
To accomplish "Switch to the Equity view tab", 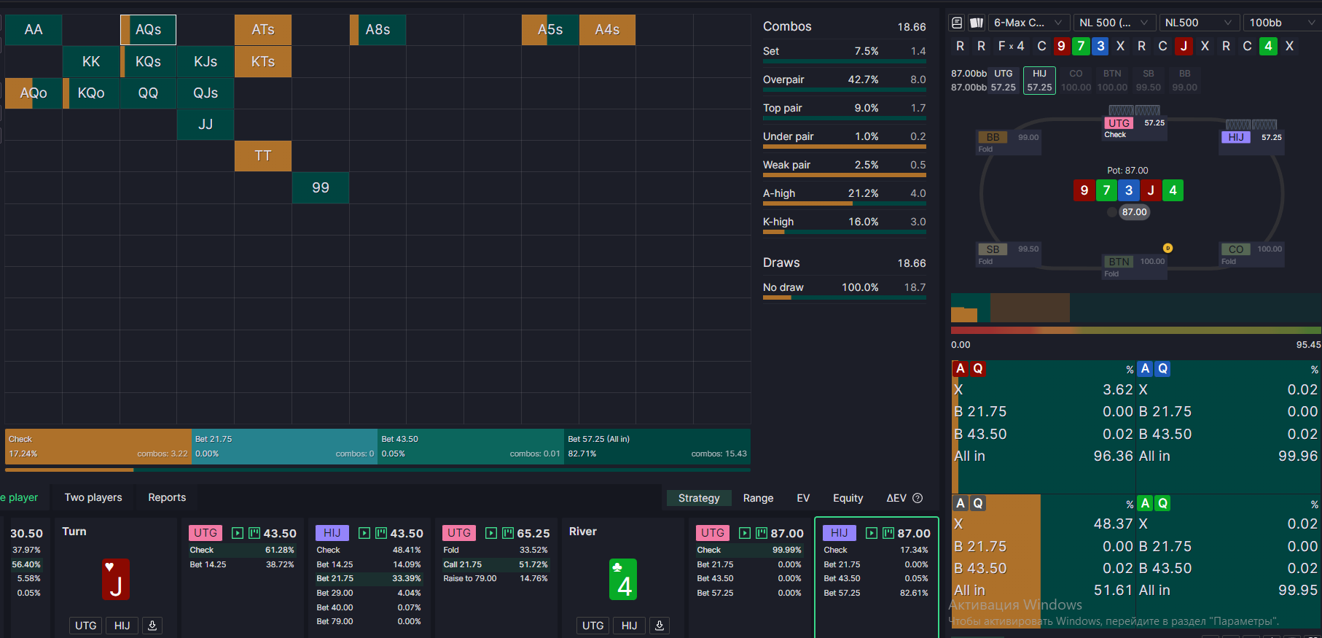I will pos(848,498).
